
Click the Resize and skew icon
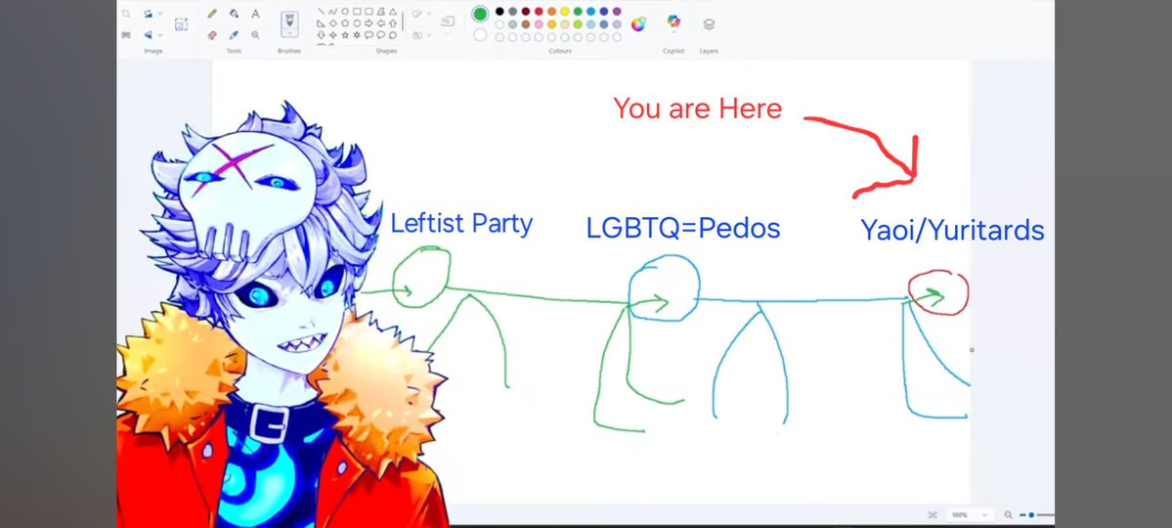tap(126, 35)
